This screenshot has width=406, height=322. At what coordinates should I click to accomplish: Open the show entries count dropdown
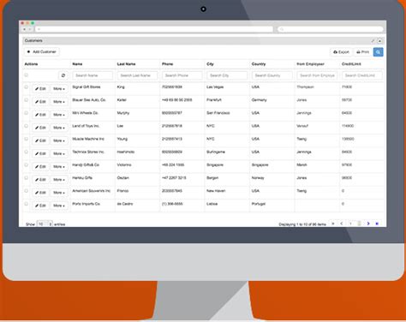tap(45, 224)
